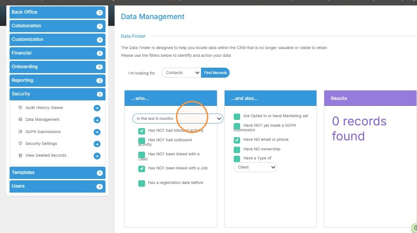Open the In the last 6 months dropdown
The image size is (417, 233).
pyautogui.click(x=177, y=119)
